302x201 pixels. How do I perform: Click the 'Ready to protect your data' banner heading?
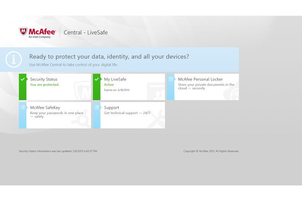[x=109, y=57]
